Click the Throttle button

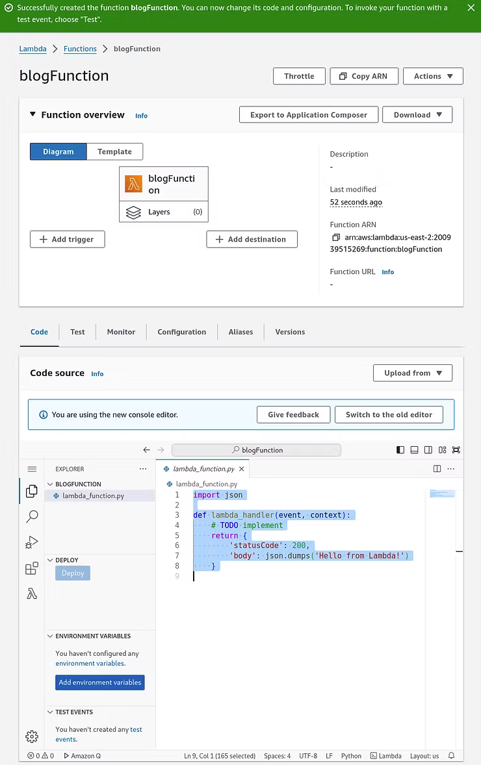[x=300, y=76]
